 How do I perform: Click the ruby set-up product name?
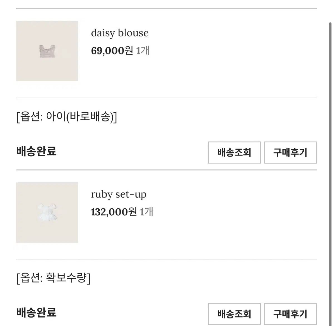tap(119, 194)
